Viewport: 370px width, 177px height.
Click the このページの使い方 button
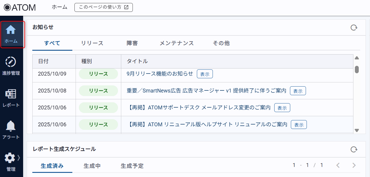[103, 7]
